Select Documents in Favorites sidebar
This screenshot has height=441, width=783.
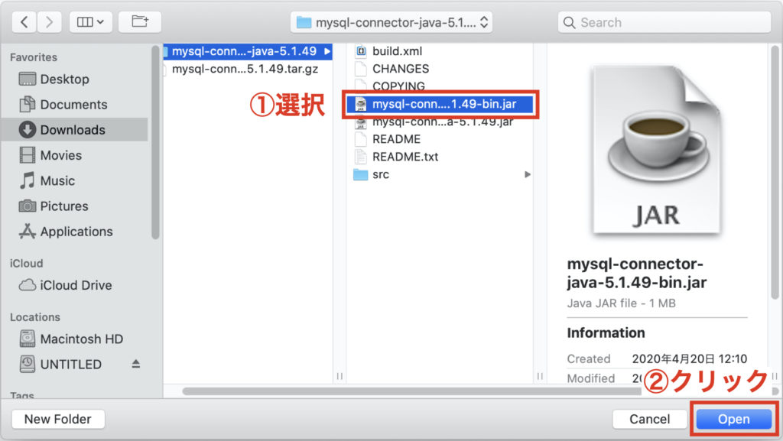tap(75, 104)
